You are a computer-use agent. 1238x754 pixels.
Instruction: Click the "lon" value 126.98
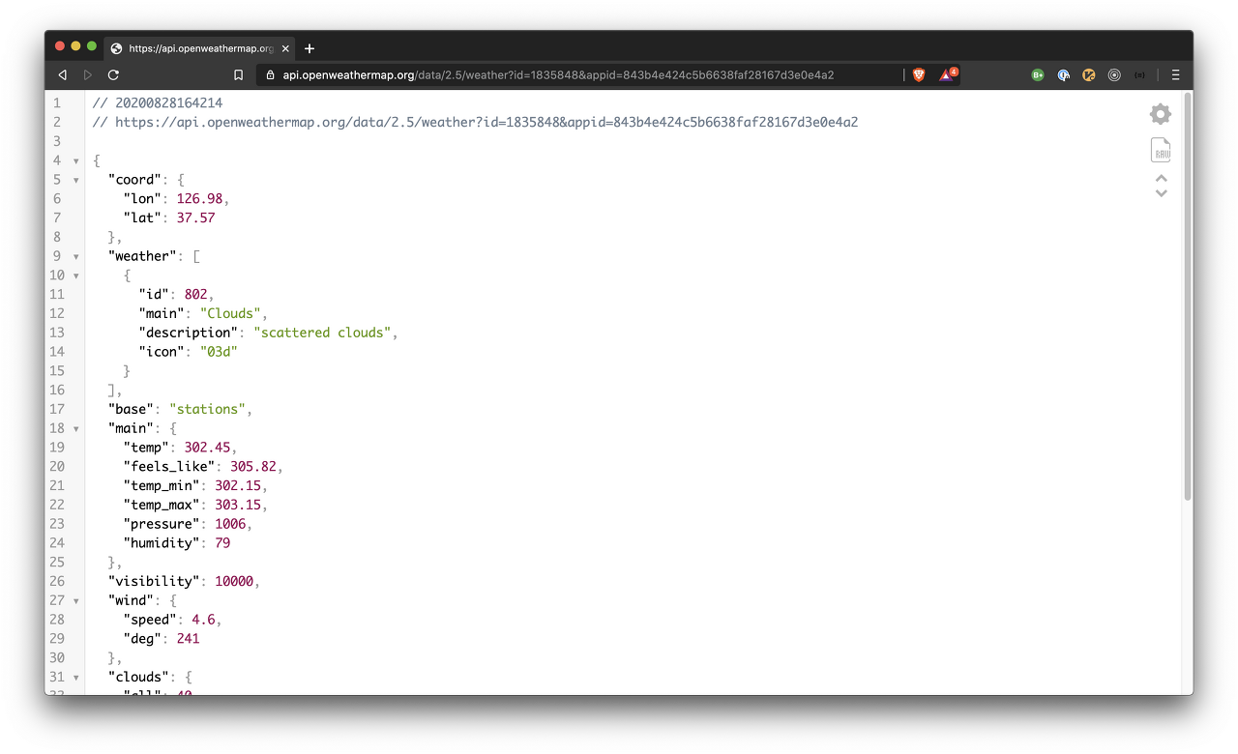[x=199, y=198]
